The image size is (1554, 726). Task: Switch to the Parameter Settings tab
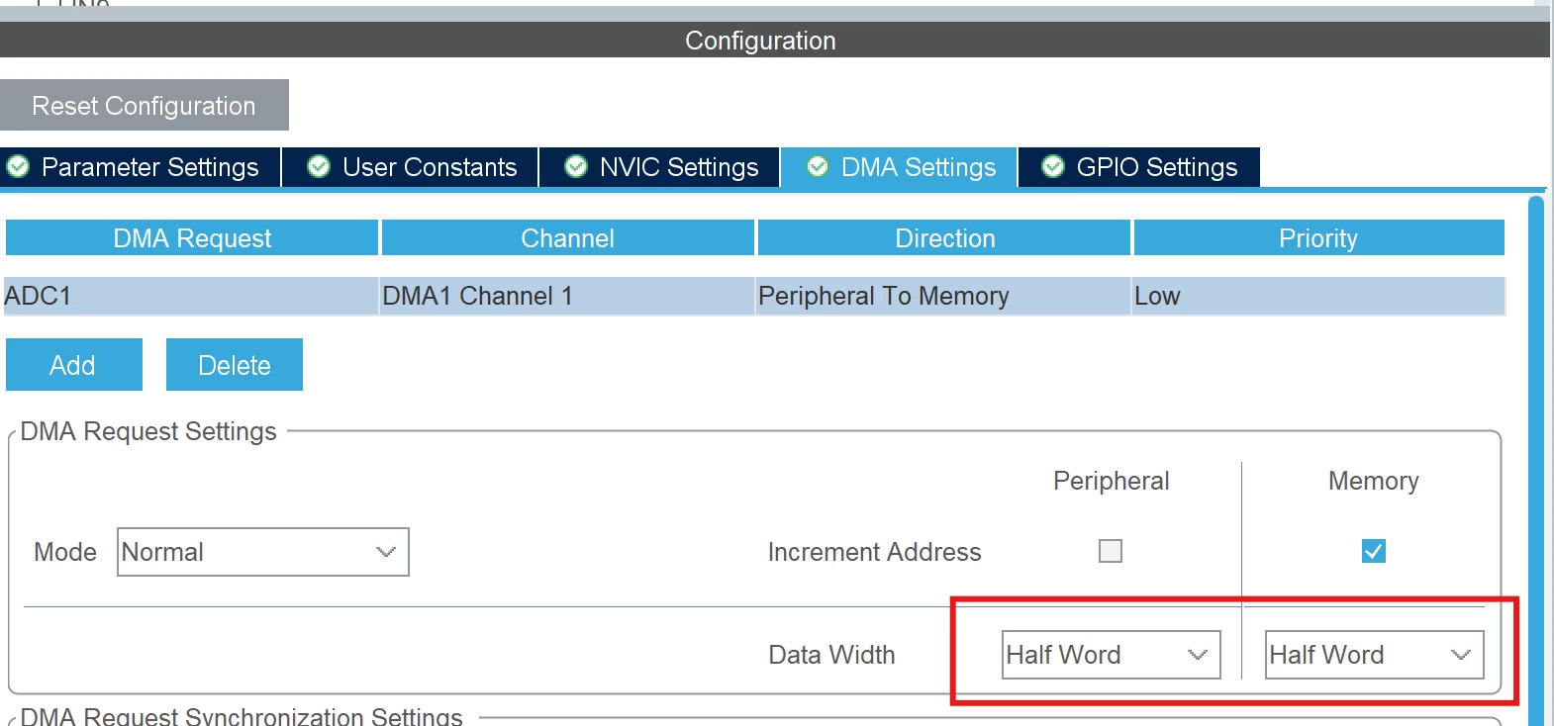[x=141, y=167]
